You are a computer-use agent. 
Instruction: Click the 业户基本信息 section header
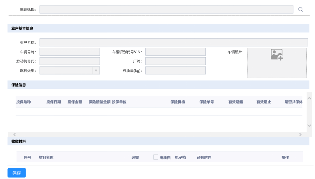158,28
